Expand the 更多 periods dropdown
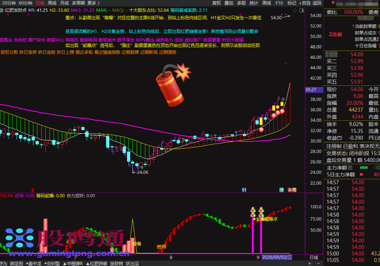This screenshot has height=266, width=380. (x=93, y=3)
